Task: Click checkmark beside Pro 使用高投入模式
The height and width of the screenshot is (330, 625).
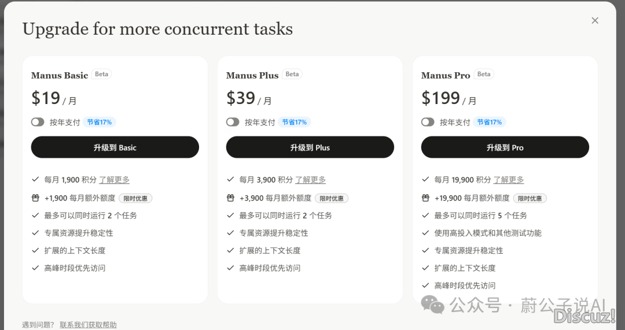Action: click(425, 233)
